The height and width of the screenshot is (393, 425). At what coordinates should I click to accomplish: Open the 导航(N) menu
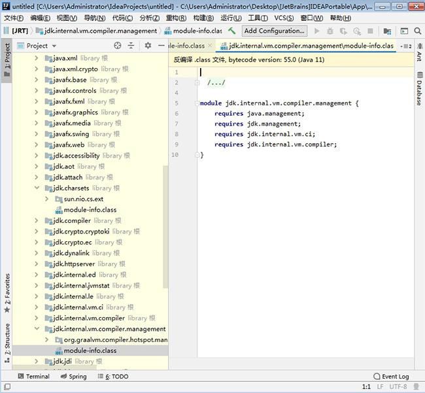pyautogui.click(x=95, y=18)
